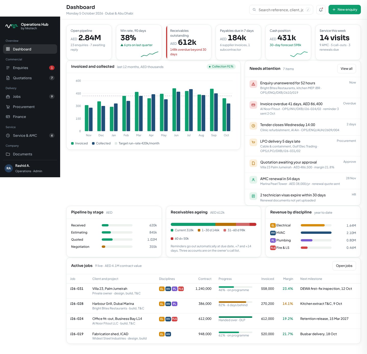This screenshot has height=354, width=367.
Task: Click the Invoiced legend swatch
Action: [x=72, y=143]
